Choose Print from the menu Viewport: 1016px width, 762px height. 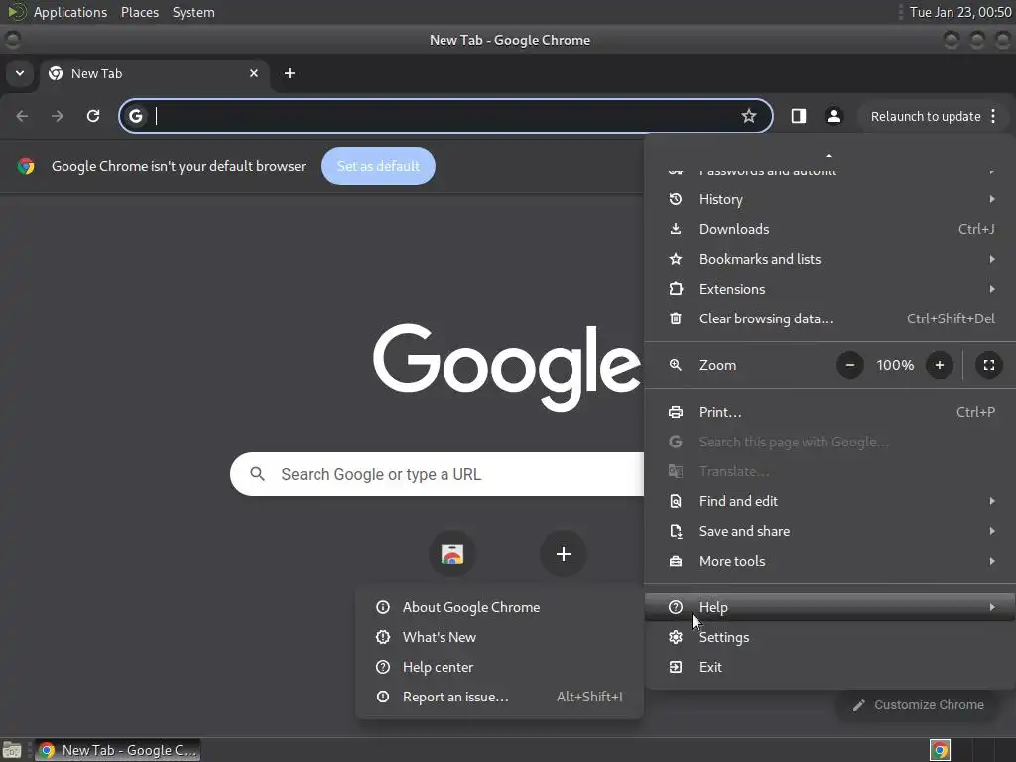pyautogui.click(x=829, y=412)
